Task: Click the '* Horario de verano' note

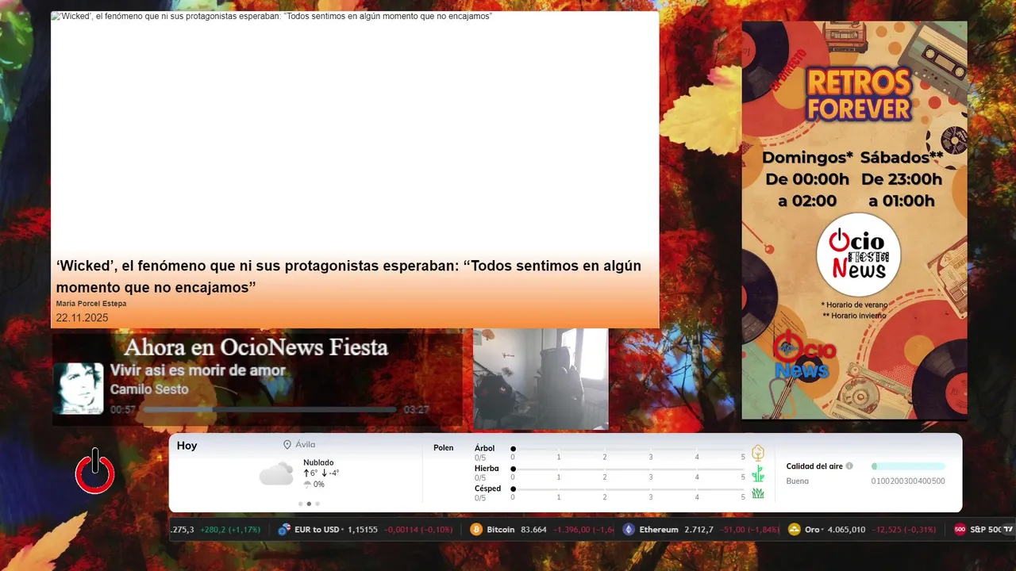Action: (854, 305)
